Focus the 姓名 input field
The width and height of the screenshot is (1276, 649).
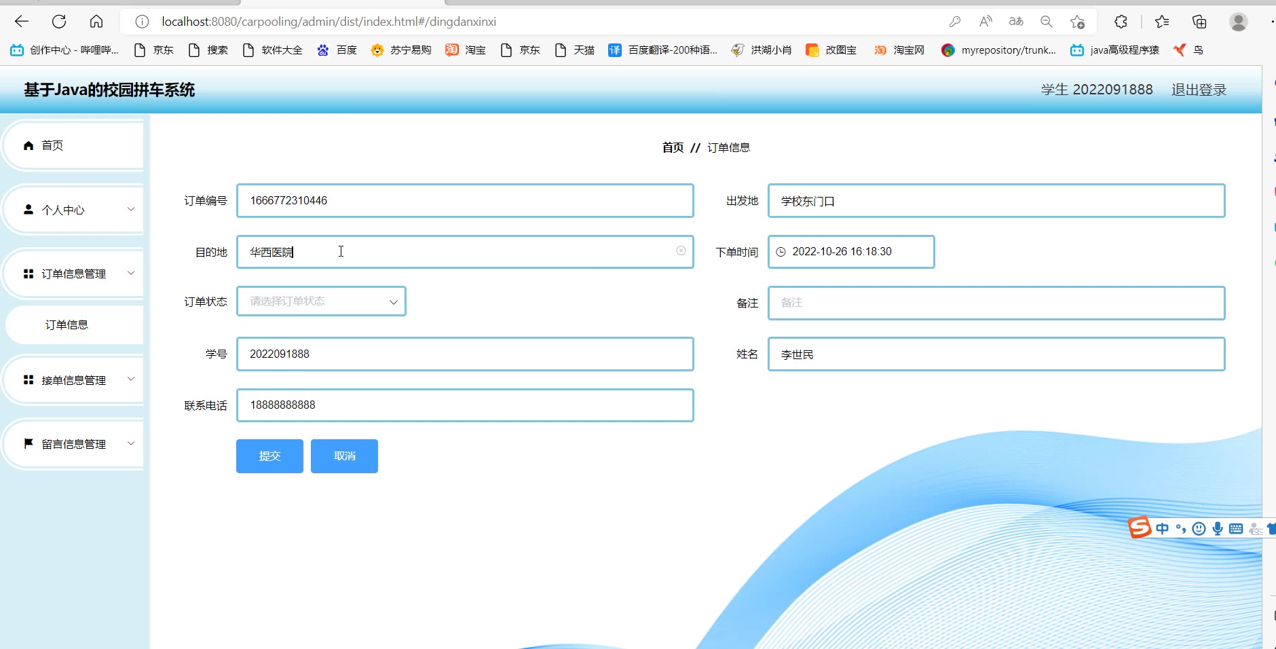[996, 354]
